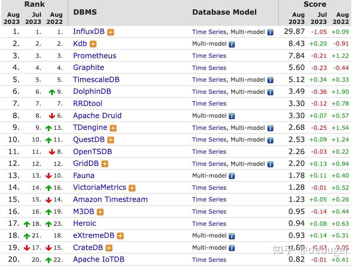The image size is (358, 266).
Task: Click the orange plus icon beside InfluxDB
Action: pyautogui.click(x=111, y=32)
